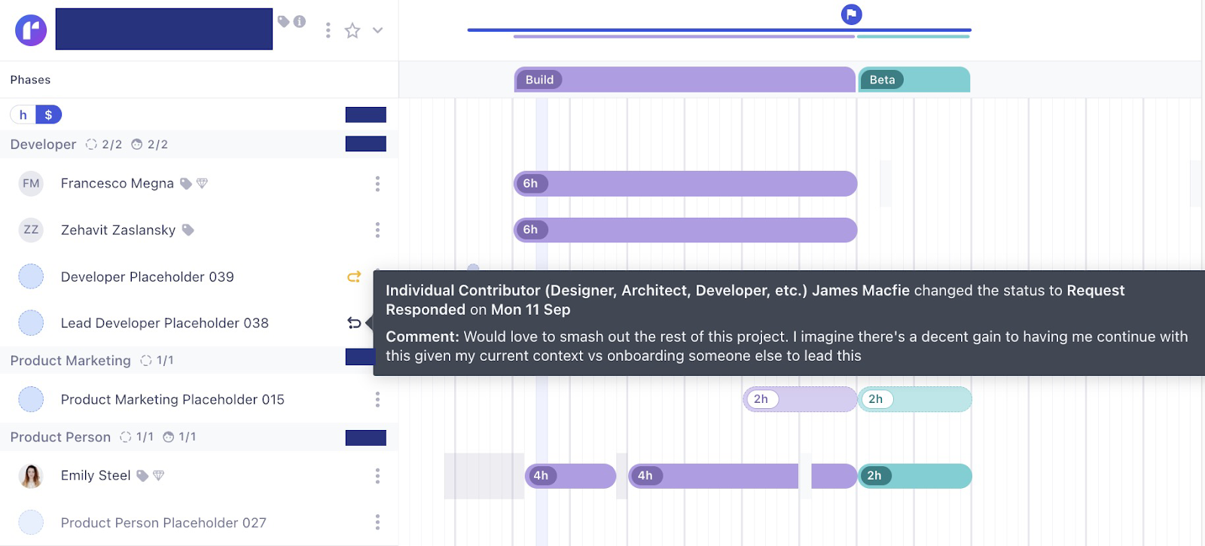Open options menu for Product Marketing Placeholder 015
This screenshot has height=546, width=1205.
pos(377,399)
